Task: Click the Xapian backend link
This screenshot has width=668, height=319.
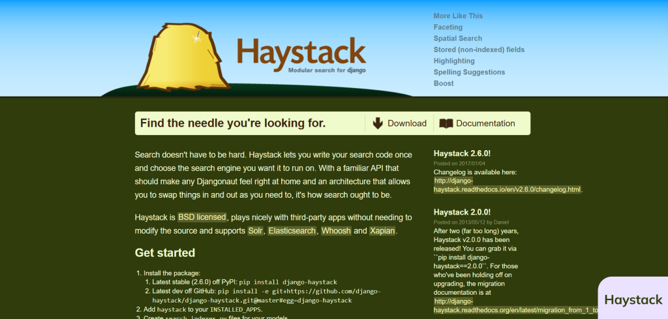Action: click(x=382, y=231)
